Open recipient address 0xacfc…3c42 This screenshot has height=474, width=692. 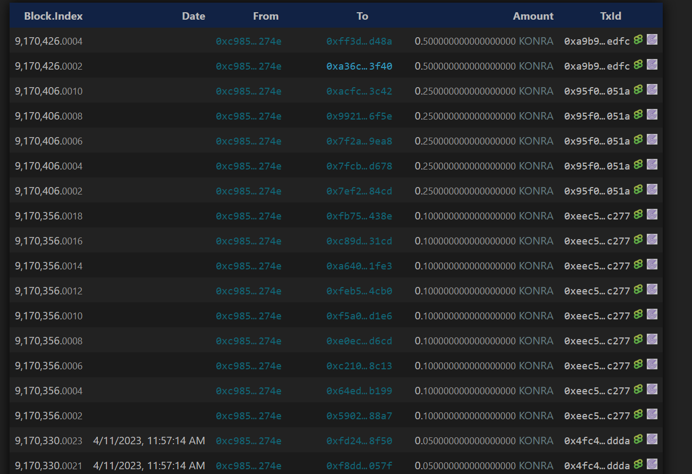coord(359,91)
